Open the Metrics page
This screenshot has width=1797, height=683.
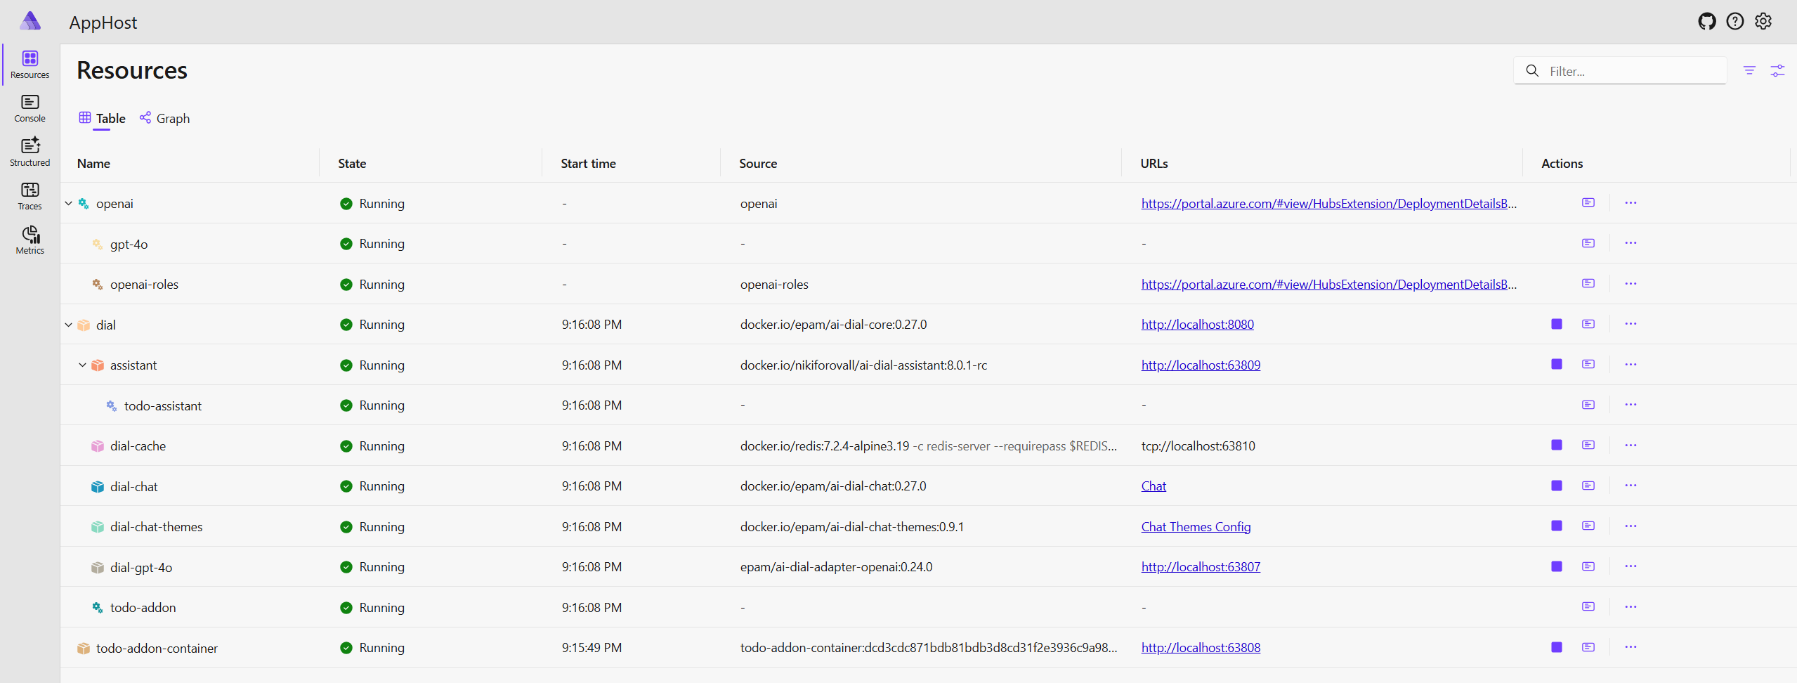[x=30, y=240]
